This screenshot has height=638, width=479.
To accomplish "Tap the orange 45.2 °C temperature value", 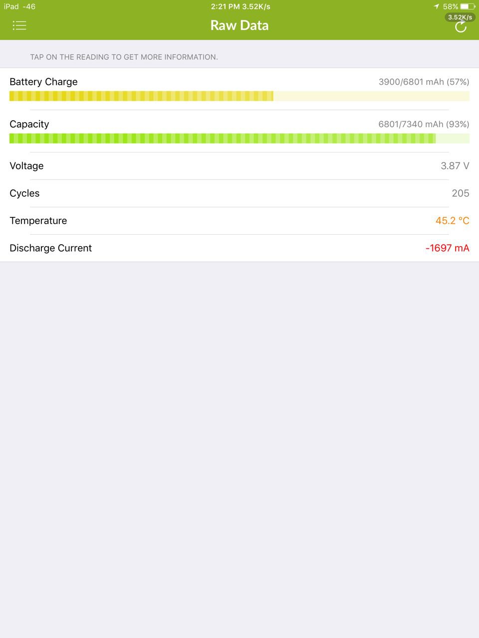I will point(453,221).
